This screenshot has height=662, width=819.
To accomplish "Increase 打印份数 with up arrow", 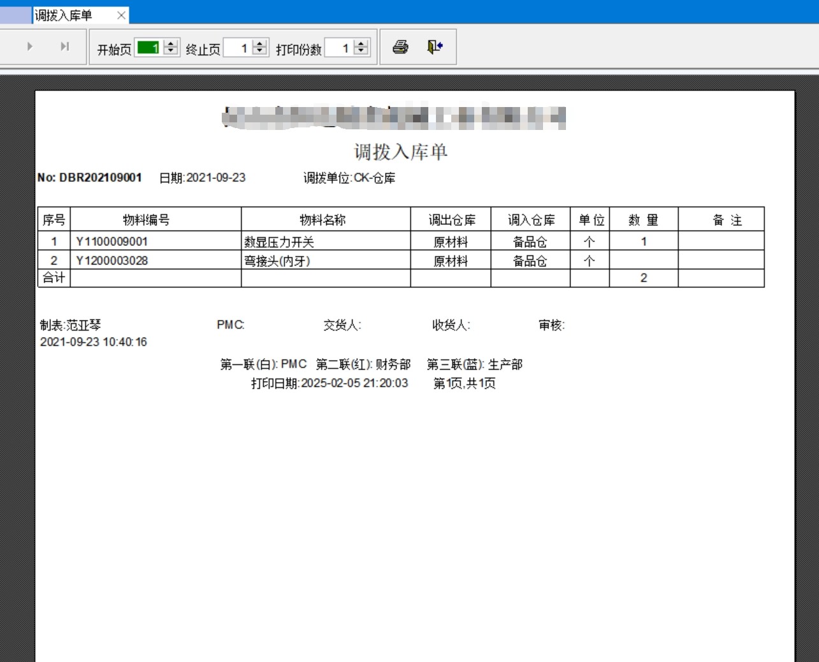I will [x=361, y=44].
